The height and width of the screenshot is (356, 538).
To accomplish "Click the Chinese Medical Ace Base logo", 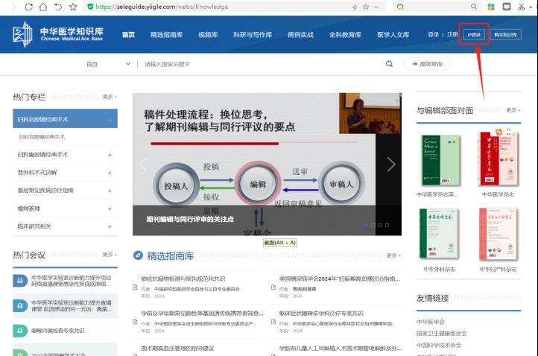I will click(57, 34).
